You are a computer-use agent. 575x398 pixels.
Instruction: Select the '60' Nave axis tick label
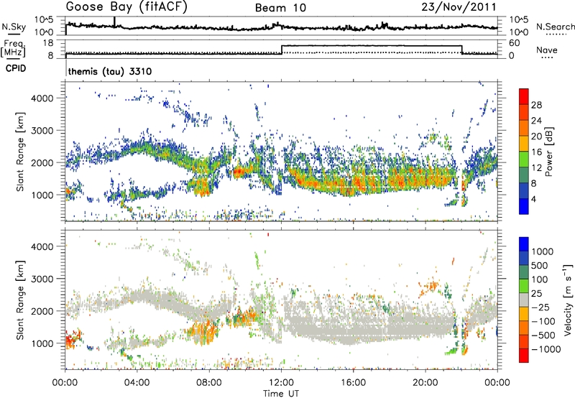coord(515,43)
